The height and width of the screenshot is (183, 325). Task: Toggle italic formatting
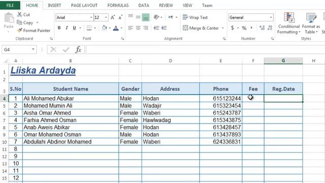pyautogui.click(x=67, y=28)
